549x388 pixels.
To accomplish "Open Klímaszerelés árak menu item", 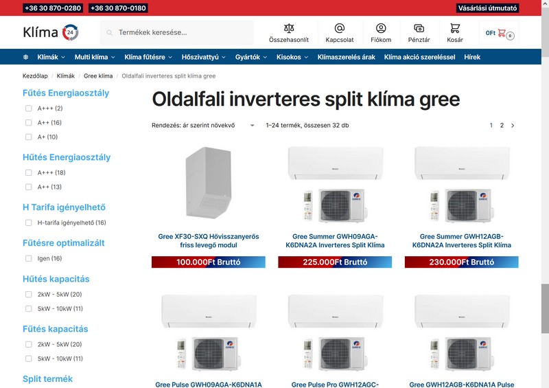I will [x=346, y=57].
